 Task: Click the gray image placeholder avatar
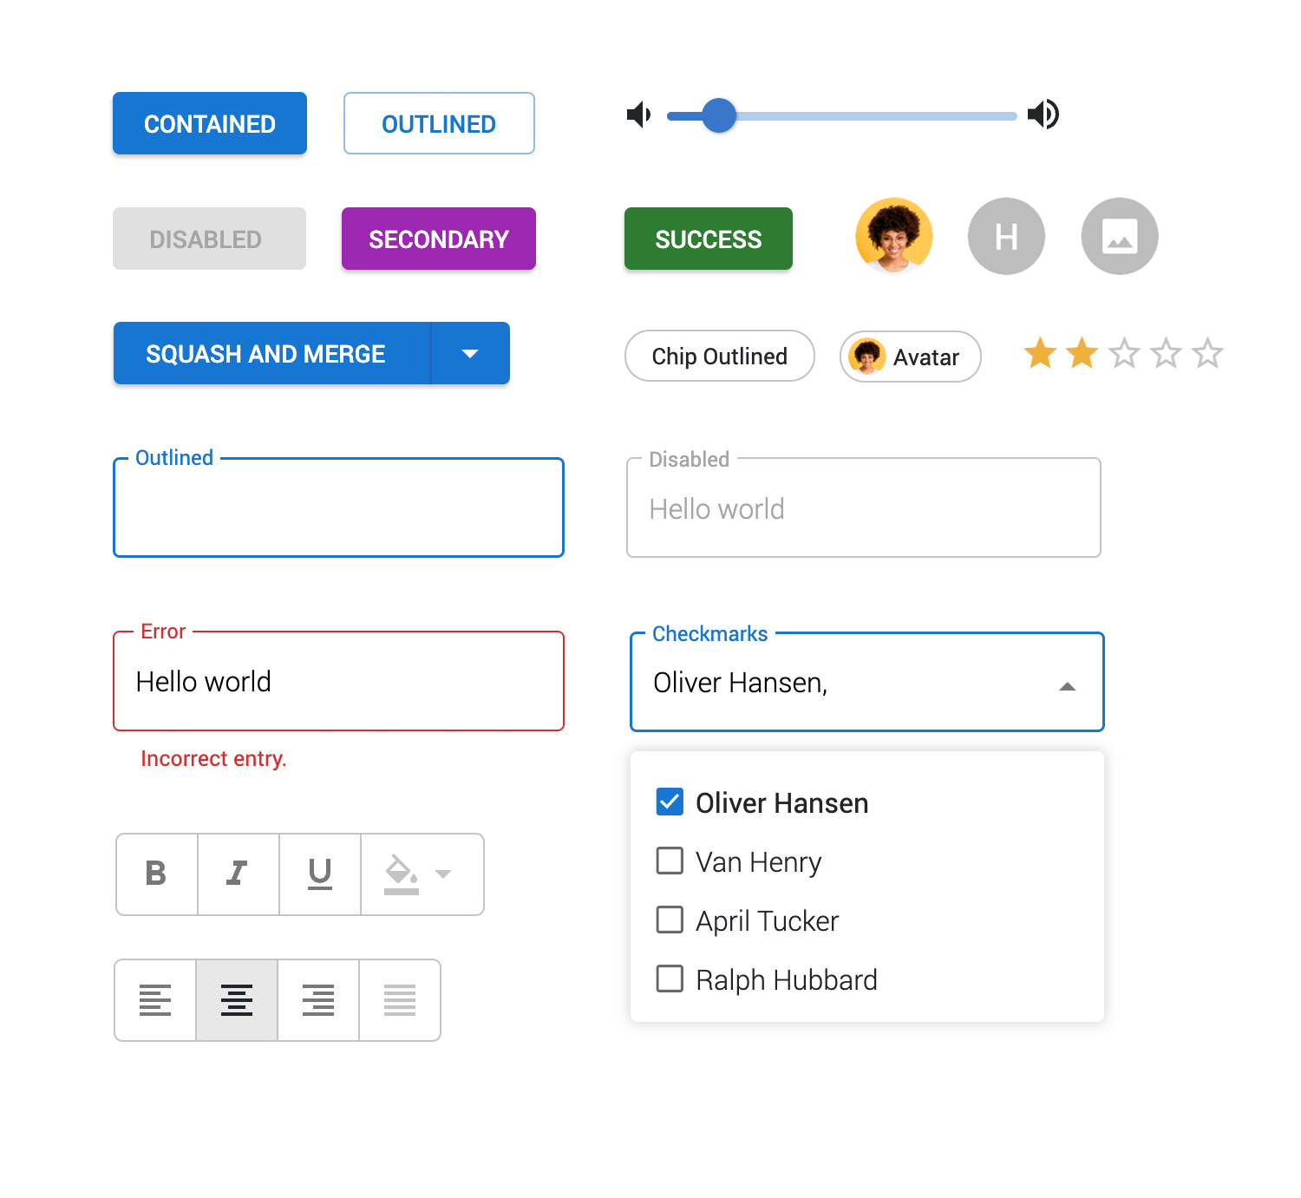pos(1120,236)
